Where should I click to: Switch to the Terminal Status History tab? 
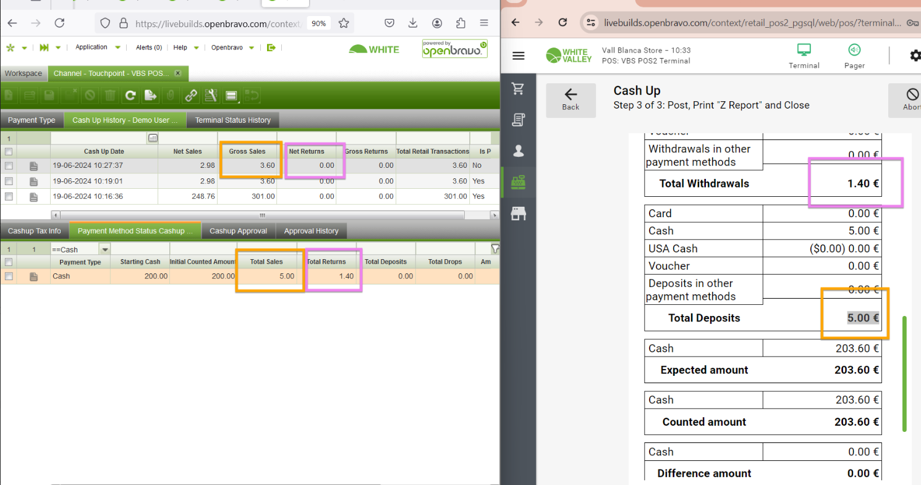click(232, 120)
